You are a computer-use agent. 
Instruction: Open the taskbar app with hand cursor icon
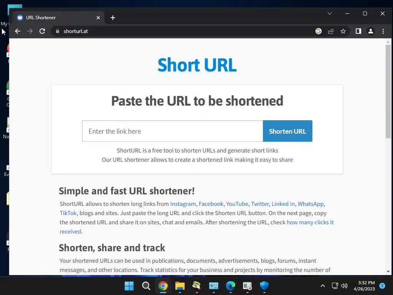(196, 286)
